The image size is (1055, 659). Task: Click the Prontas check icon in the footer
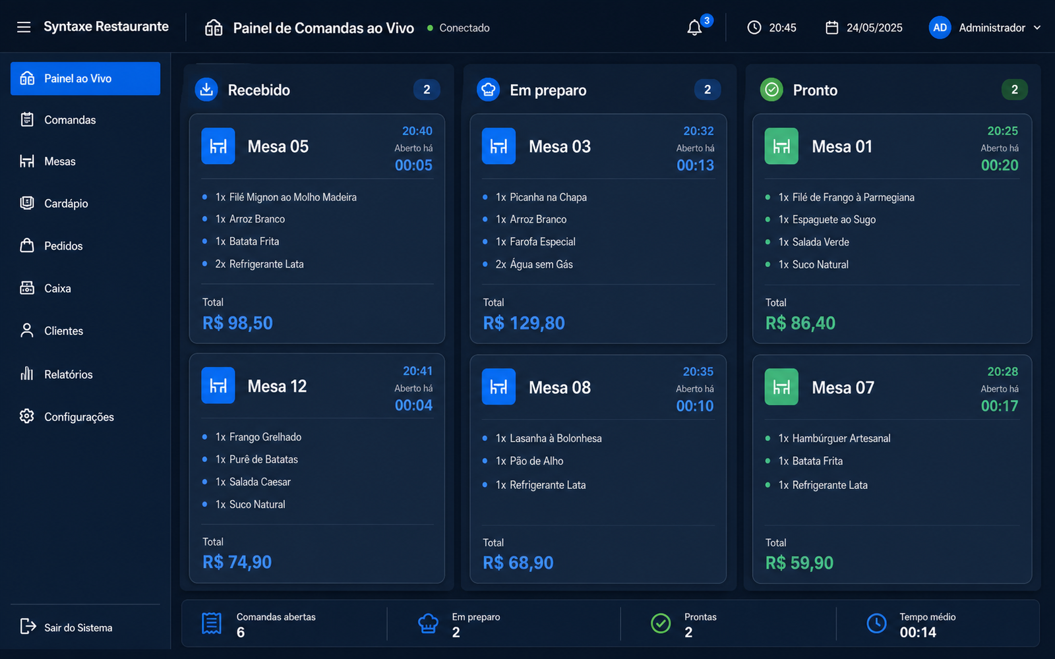661,623
